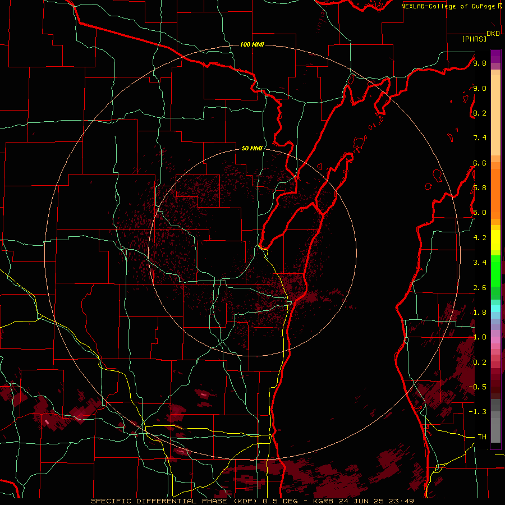Pick the cyan color band in legend
Image resolution: width=505 pixels, height=505 pixels.
click(495, 309)
